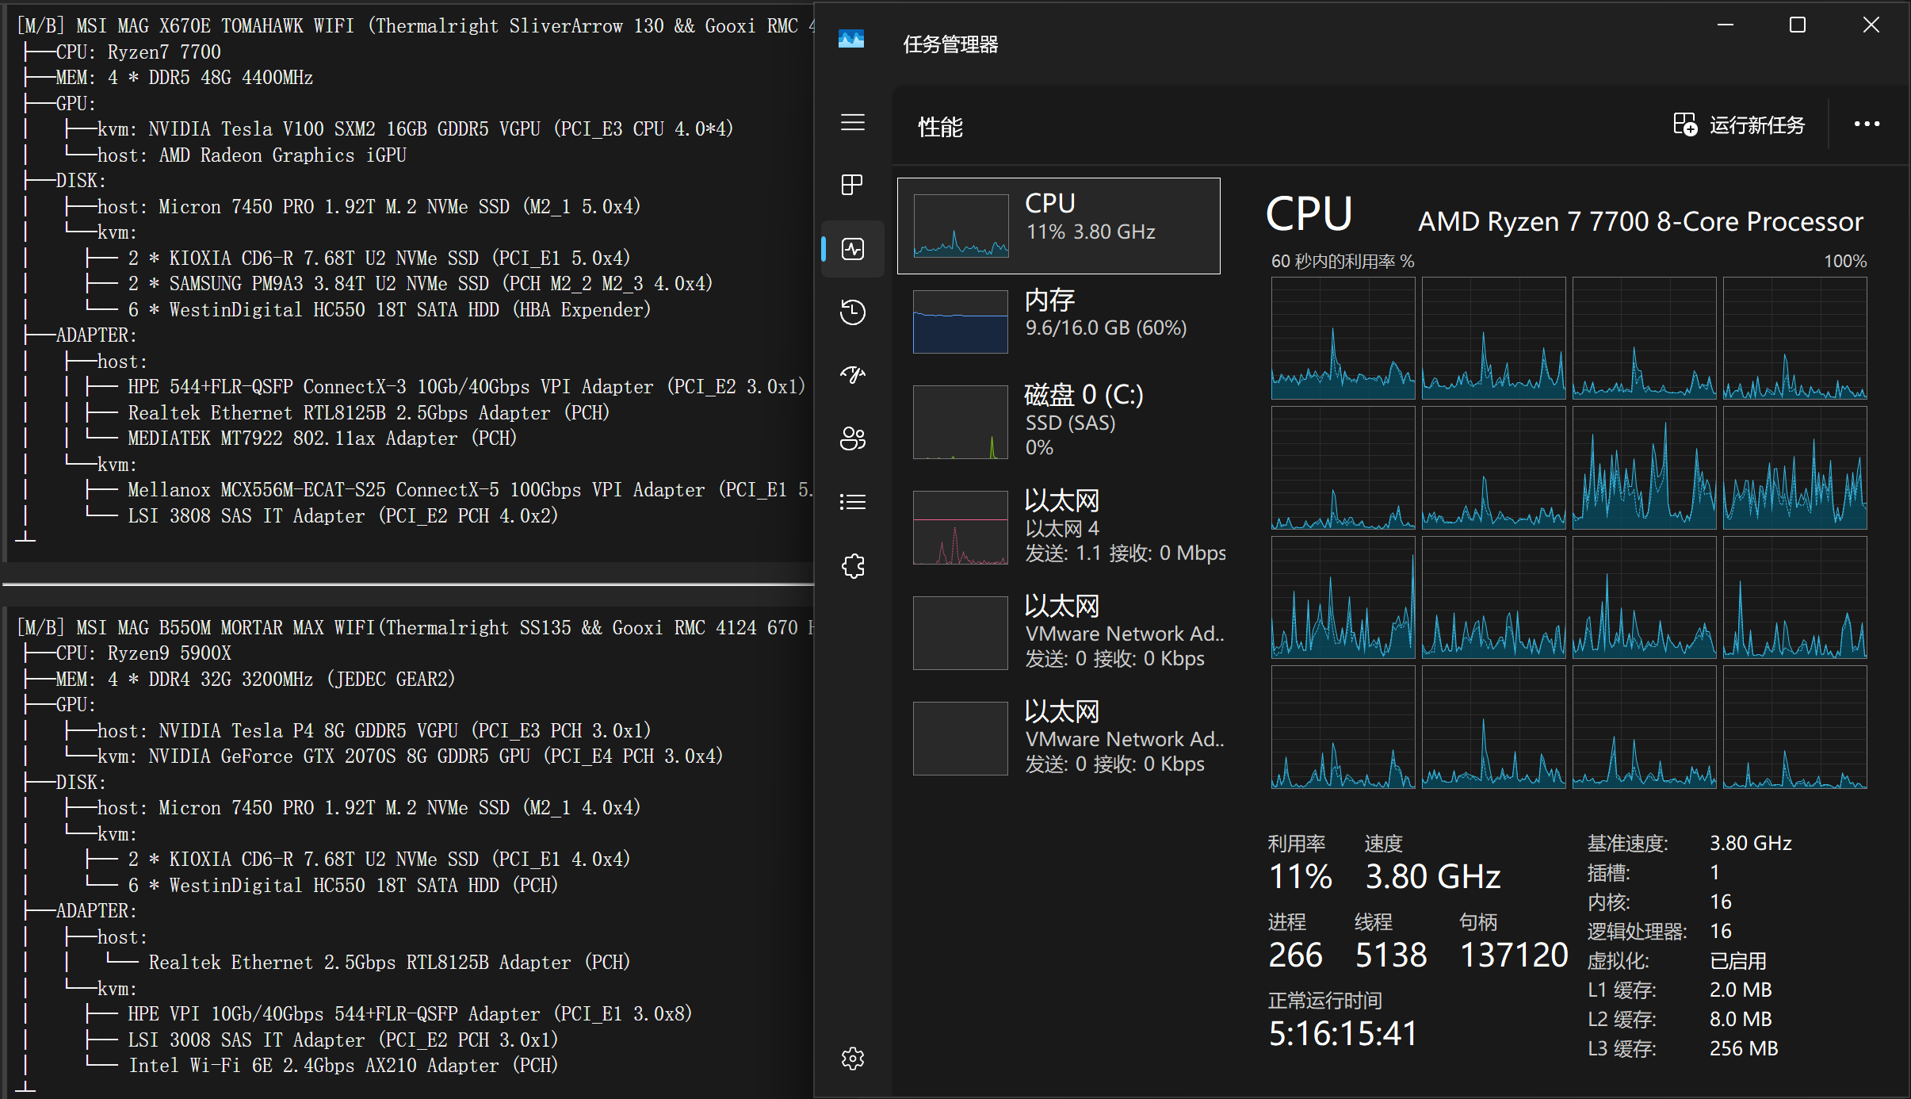Click the first logical processor graph
1911x1099 pixels.
(1343, 338)
